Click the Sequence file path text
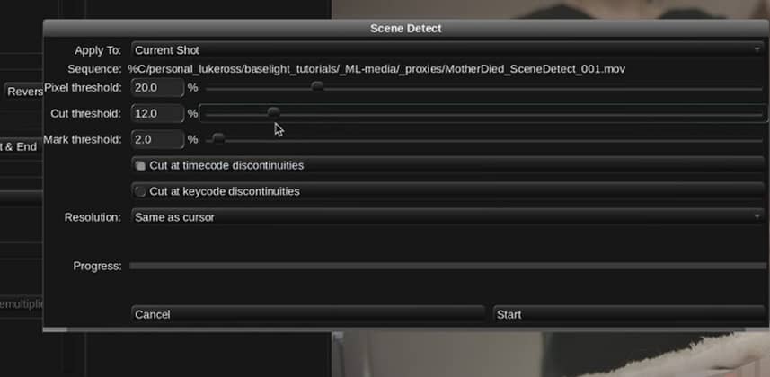This screenshot has width=770, height=377. point(376,69)
